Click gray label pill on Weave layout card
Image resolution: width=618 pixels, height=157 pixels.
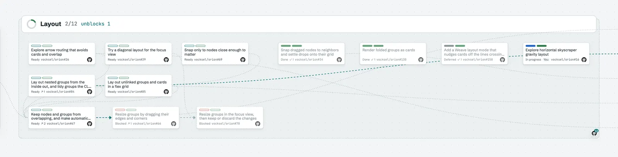449,46
